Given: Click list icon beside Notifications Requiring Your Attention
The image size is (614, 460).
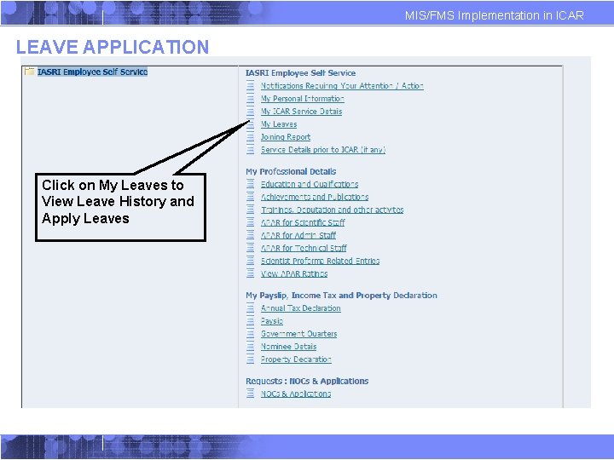Looking at the screenshot, I should 250,86.
